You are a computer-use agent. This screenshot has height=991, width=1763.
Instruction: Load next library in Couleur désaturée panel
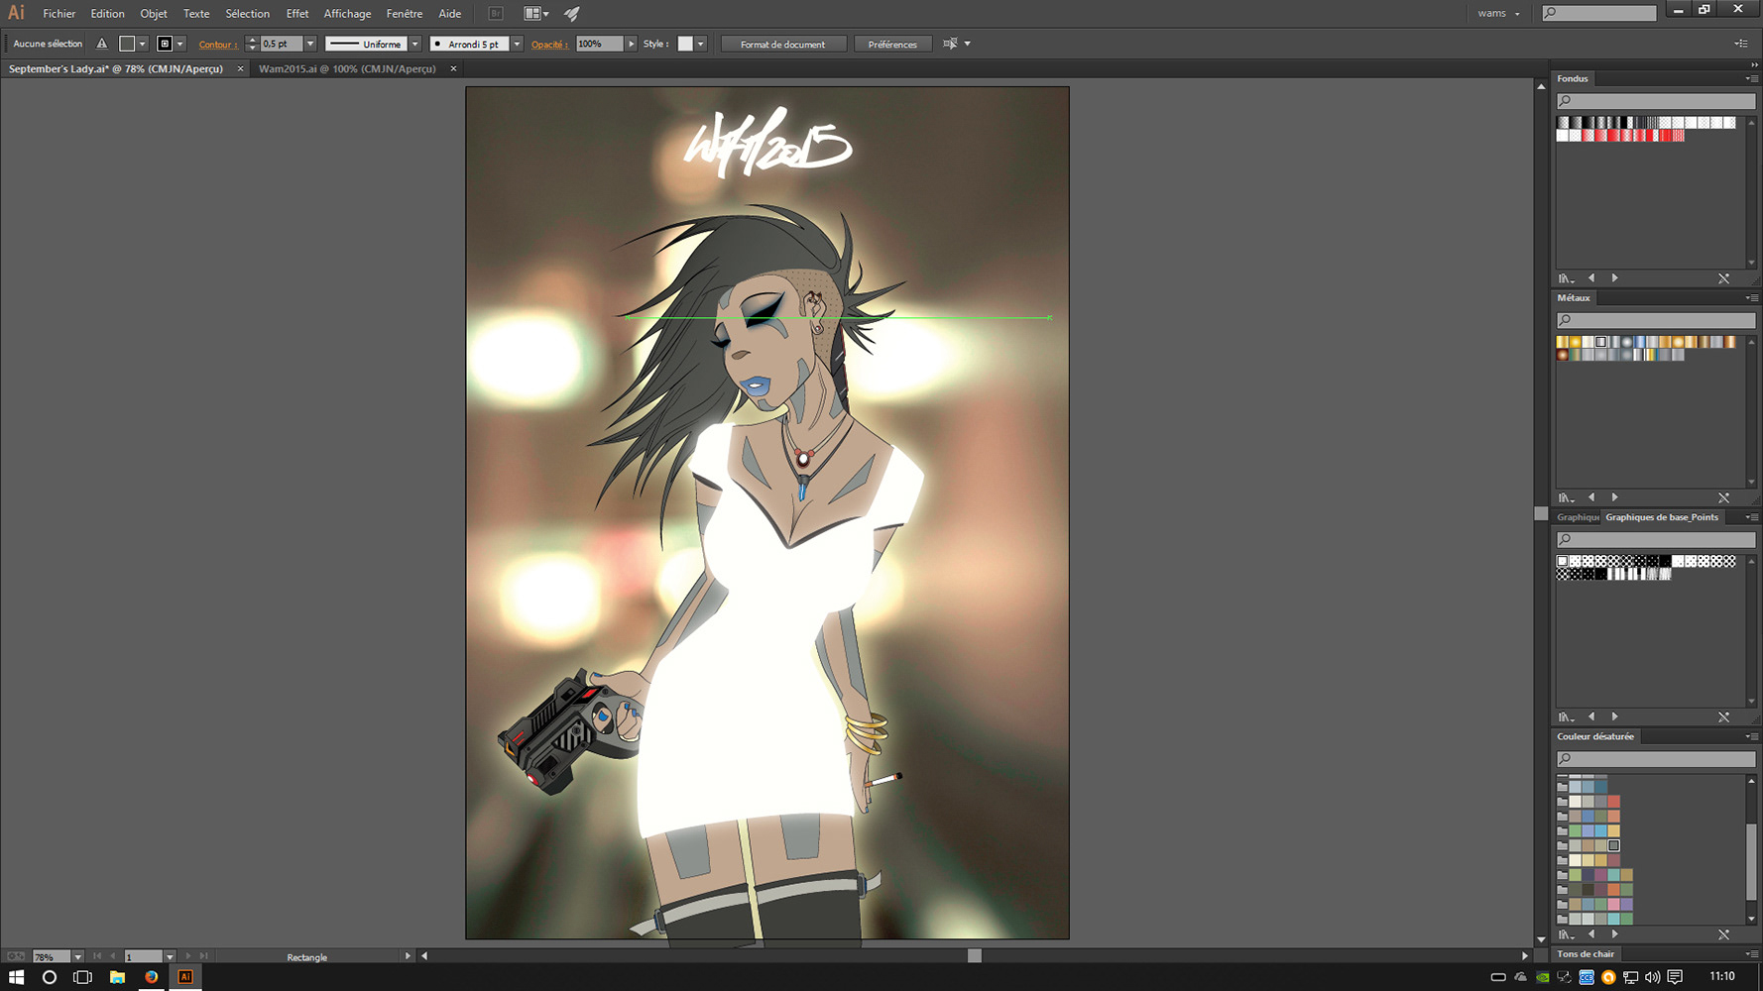[1614, 935]
